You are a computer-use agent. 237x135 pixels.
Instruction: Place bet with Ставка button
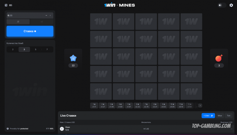[30, 31]
